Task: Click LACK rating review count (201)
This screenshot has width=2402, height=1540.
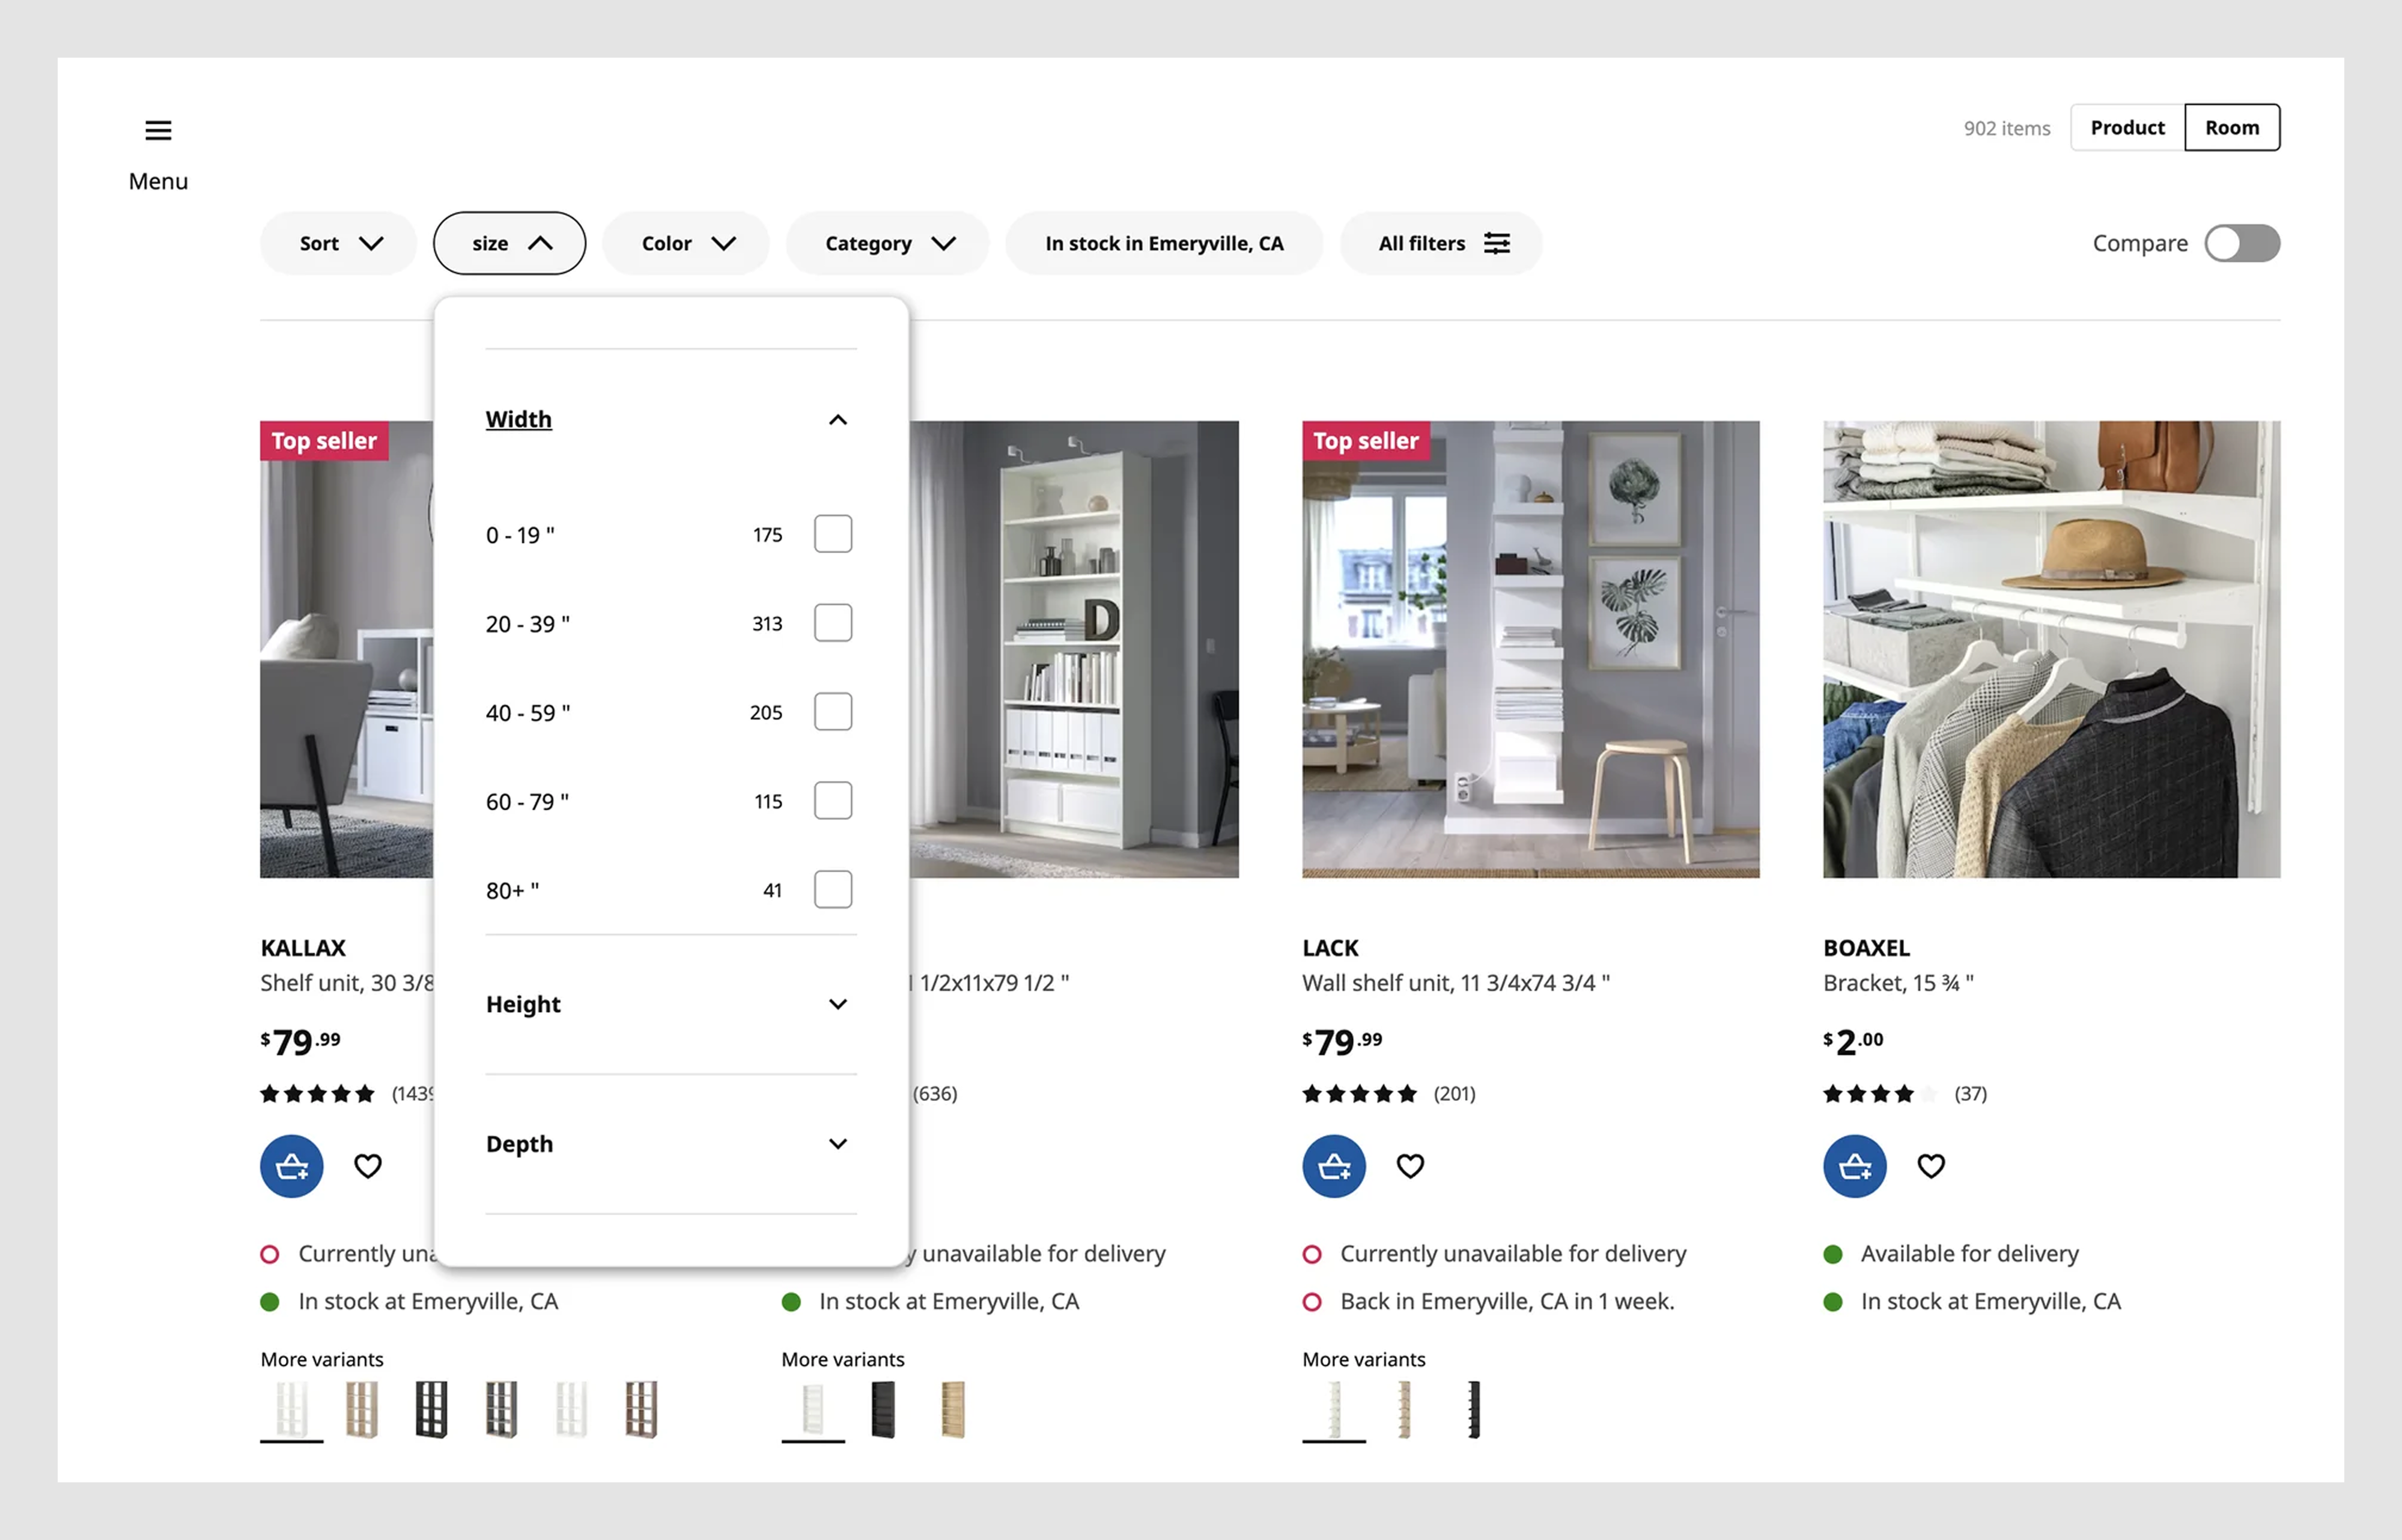Action: click(x=1454, y=1093)
